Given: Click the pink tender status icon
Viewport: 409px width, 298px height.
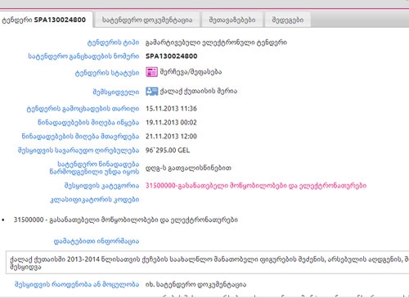Looking at the screenshot, I should [x=151, y=72].
